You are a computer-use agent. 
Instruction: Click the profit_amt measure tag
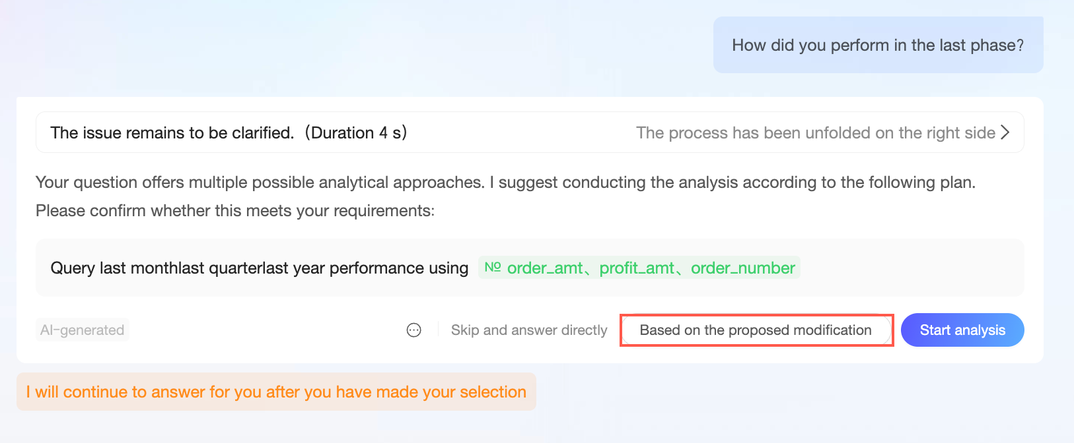tap(637, 268)
